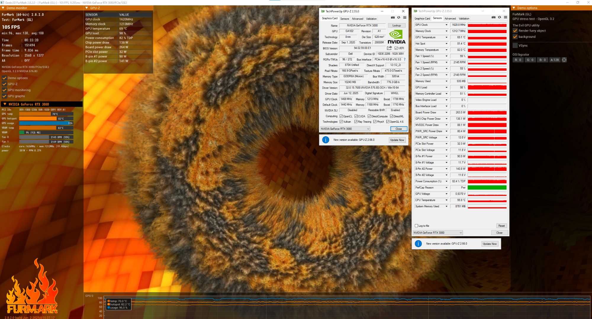Image resolution: width=592 pixels, height=319 pixels.
Task: Open the GPU Clock sensor dropdown
Action: [446, 25]
